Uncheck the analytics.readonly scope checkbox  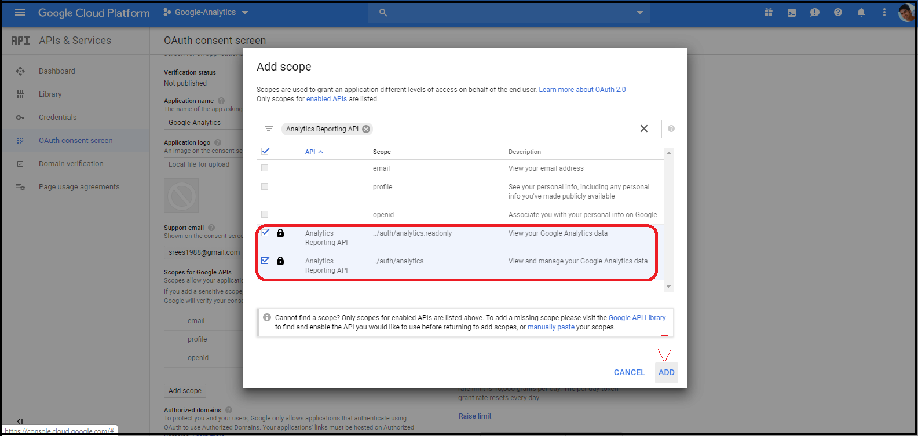(265, 233)
